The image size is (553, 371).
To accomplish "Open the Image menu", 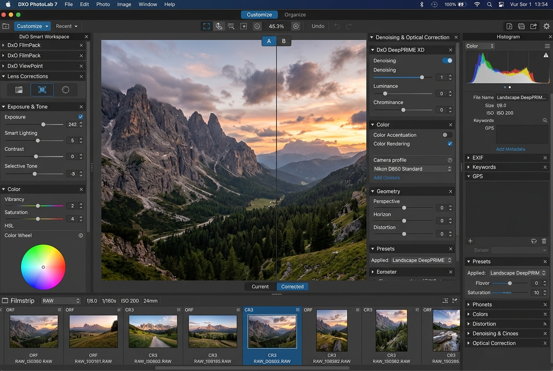I will click(124, 4).
